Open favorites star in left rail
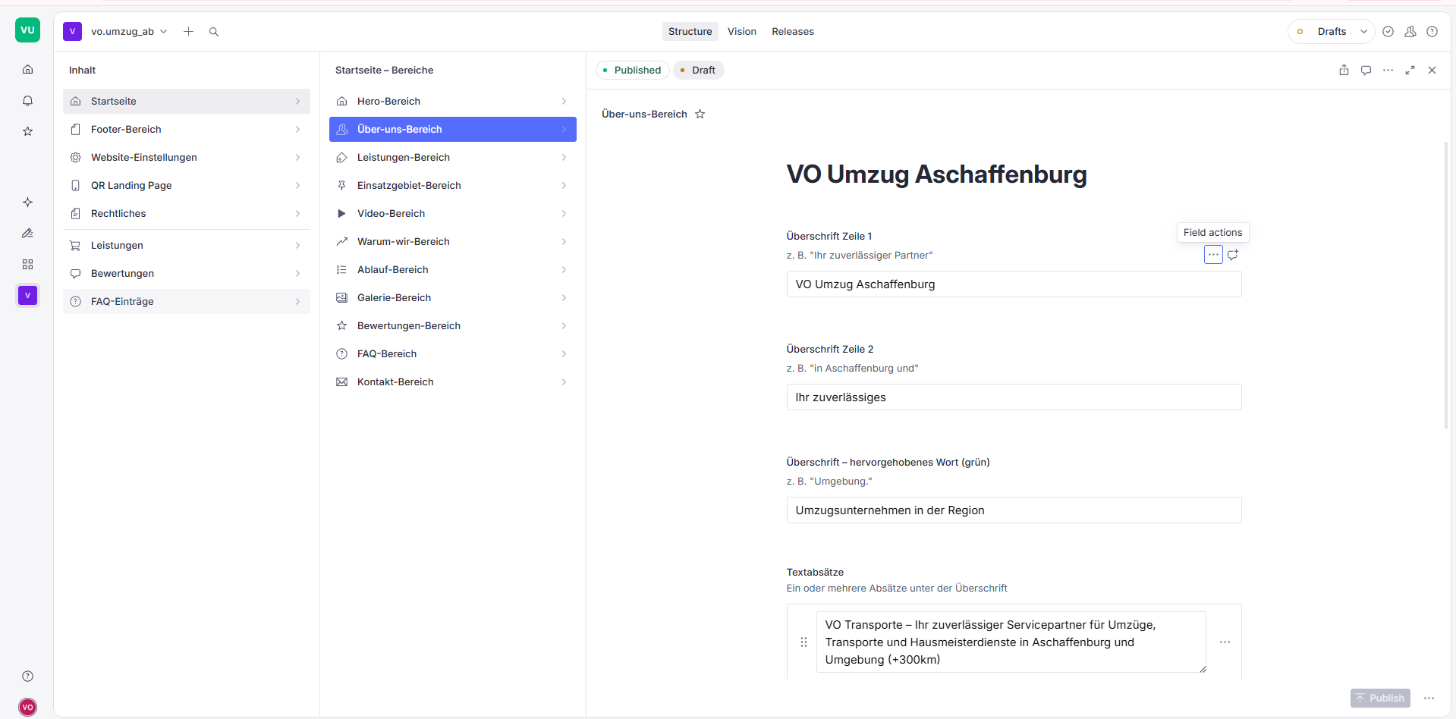Image resolution: width=1456 pixels, height=719 pixels. coord(27,131)
